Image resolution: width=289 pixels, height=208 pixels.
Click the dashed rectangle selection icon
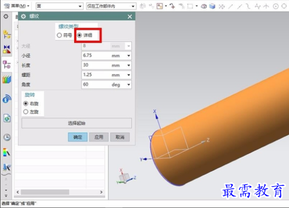tap(190, 6)
